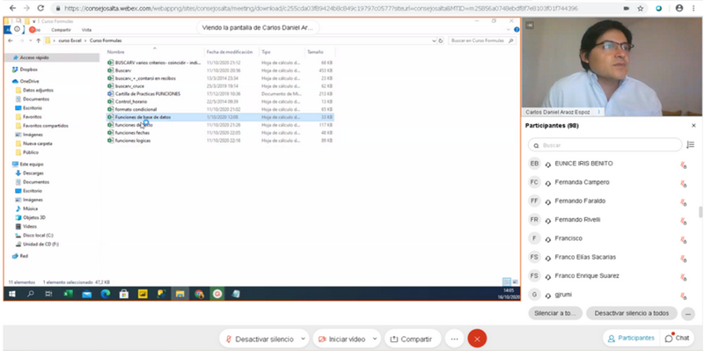
Task: Click the muted microphone icon for Fernando Rivelli
Action: click(x=683, y=221)
